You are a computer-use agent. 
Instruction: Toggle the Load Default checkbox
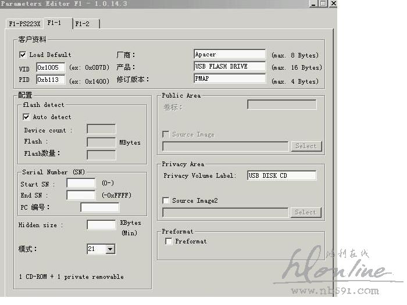(23, 55)
